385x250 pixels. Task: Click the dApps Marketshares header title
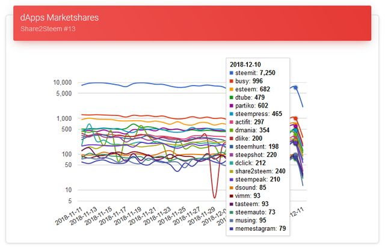(x=60, y=17)
